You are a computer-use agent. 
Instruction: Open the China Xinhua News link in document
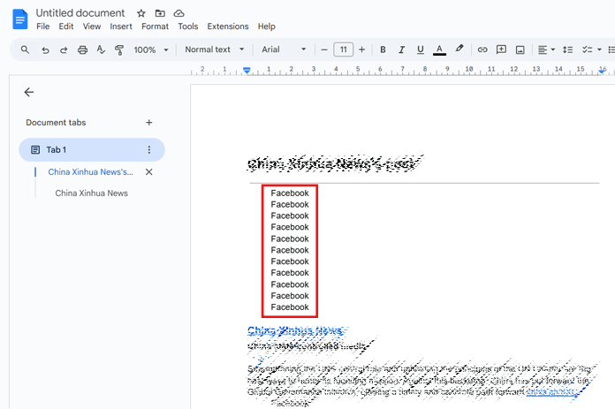(296, 331)
